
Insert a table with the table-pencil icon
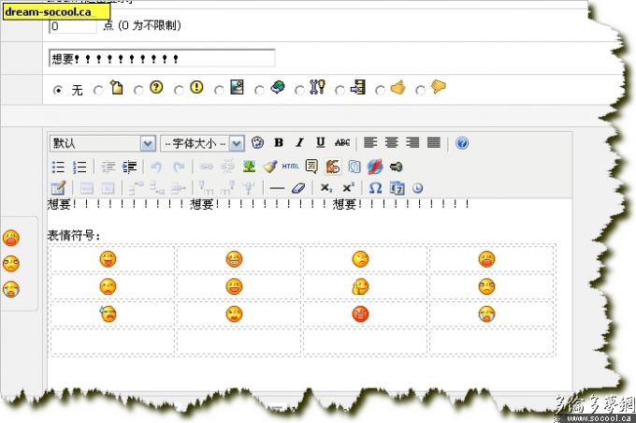coord(58,188)
